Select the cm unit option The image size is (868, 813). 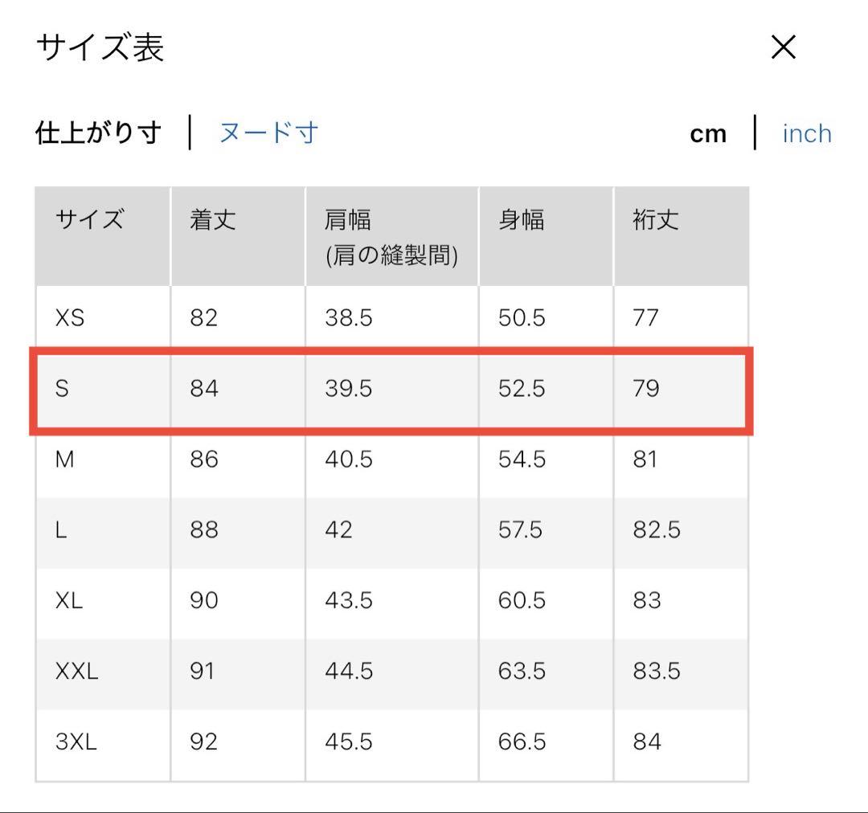[708, 134]
